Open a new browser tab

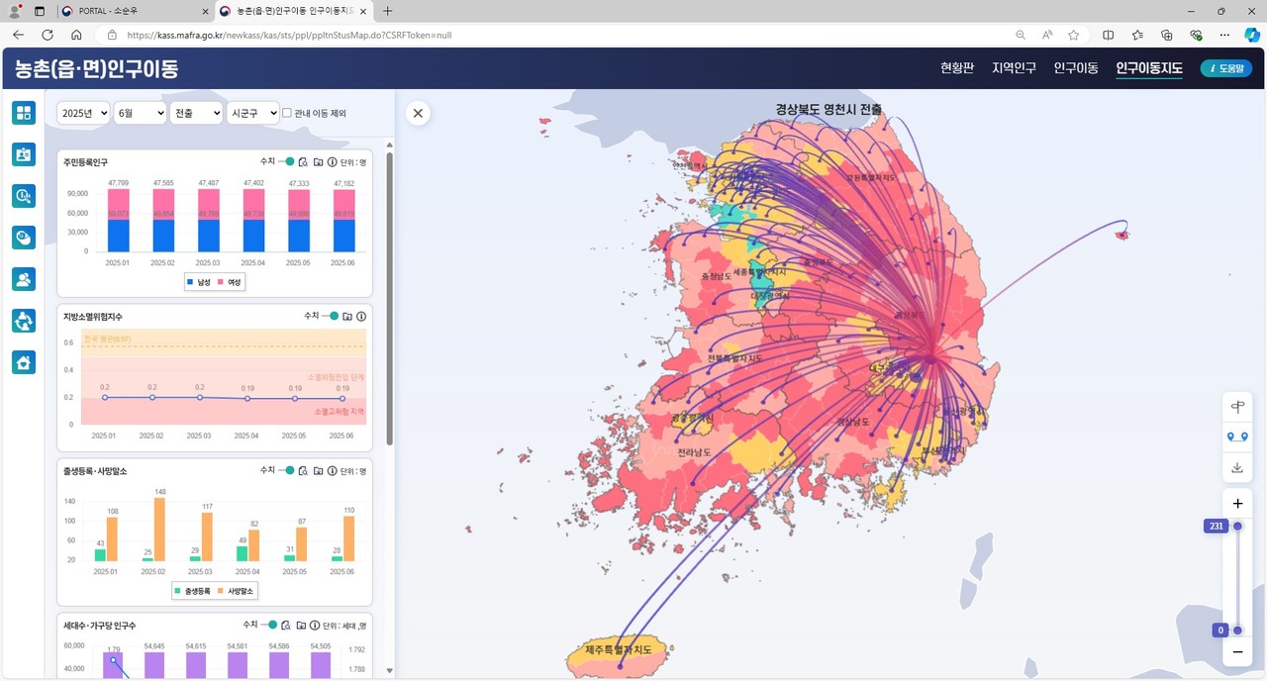tap(387, 11)
